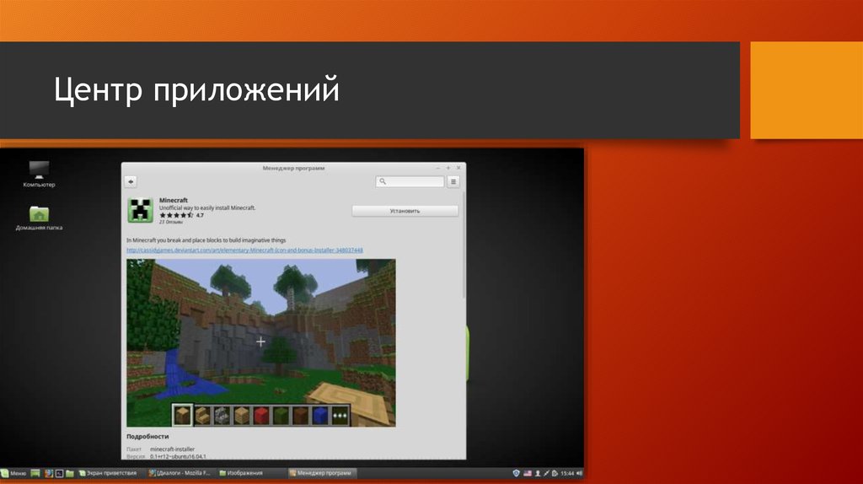Close the Менеджер программ window

click(x=458, y=168)
